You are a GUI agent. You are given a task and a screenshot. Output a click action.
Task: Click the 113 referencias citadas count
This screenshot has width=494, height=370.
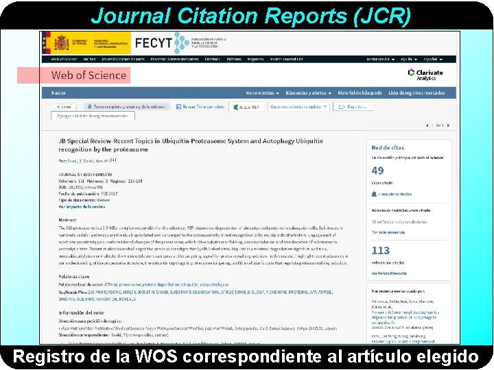381,251
